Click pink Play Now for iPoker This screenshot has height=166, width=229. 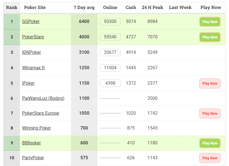click(210, 84)
